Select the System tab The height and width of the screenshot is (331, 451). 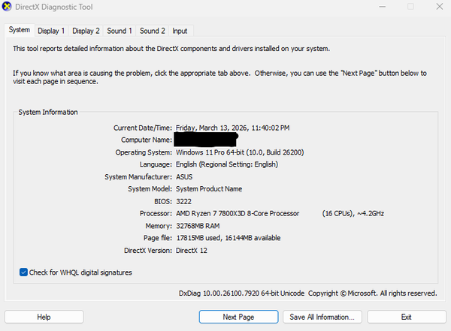tap(20, 30)
